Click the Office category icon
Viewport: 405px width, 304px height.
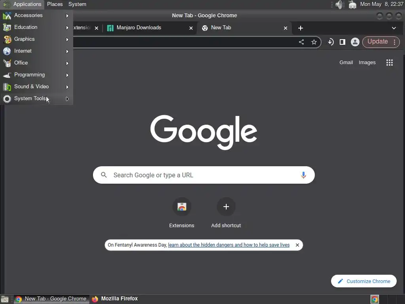7,63
